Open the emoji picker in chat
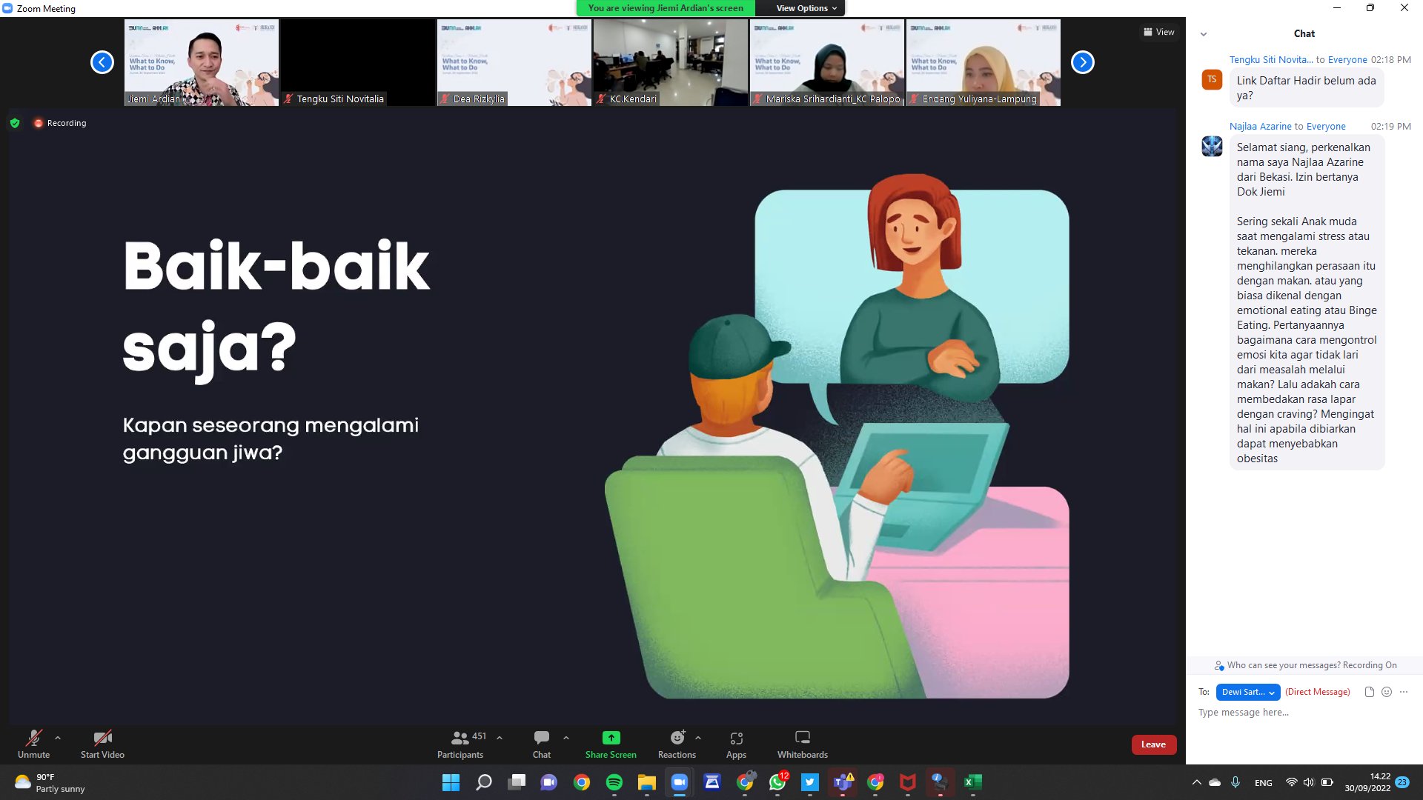 tap(1385, 692)
